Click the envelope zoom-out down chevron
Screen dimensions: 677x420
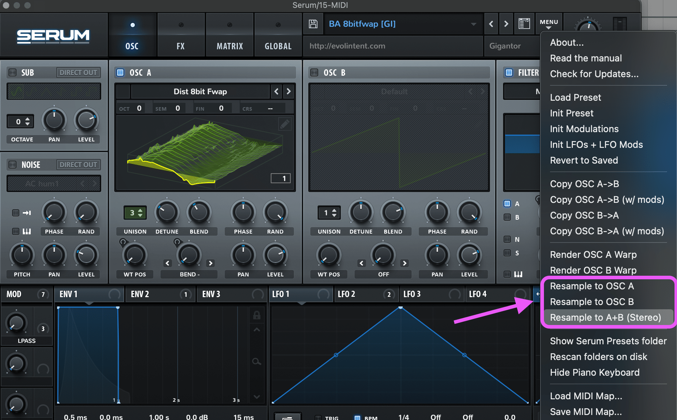point(256,396)
